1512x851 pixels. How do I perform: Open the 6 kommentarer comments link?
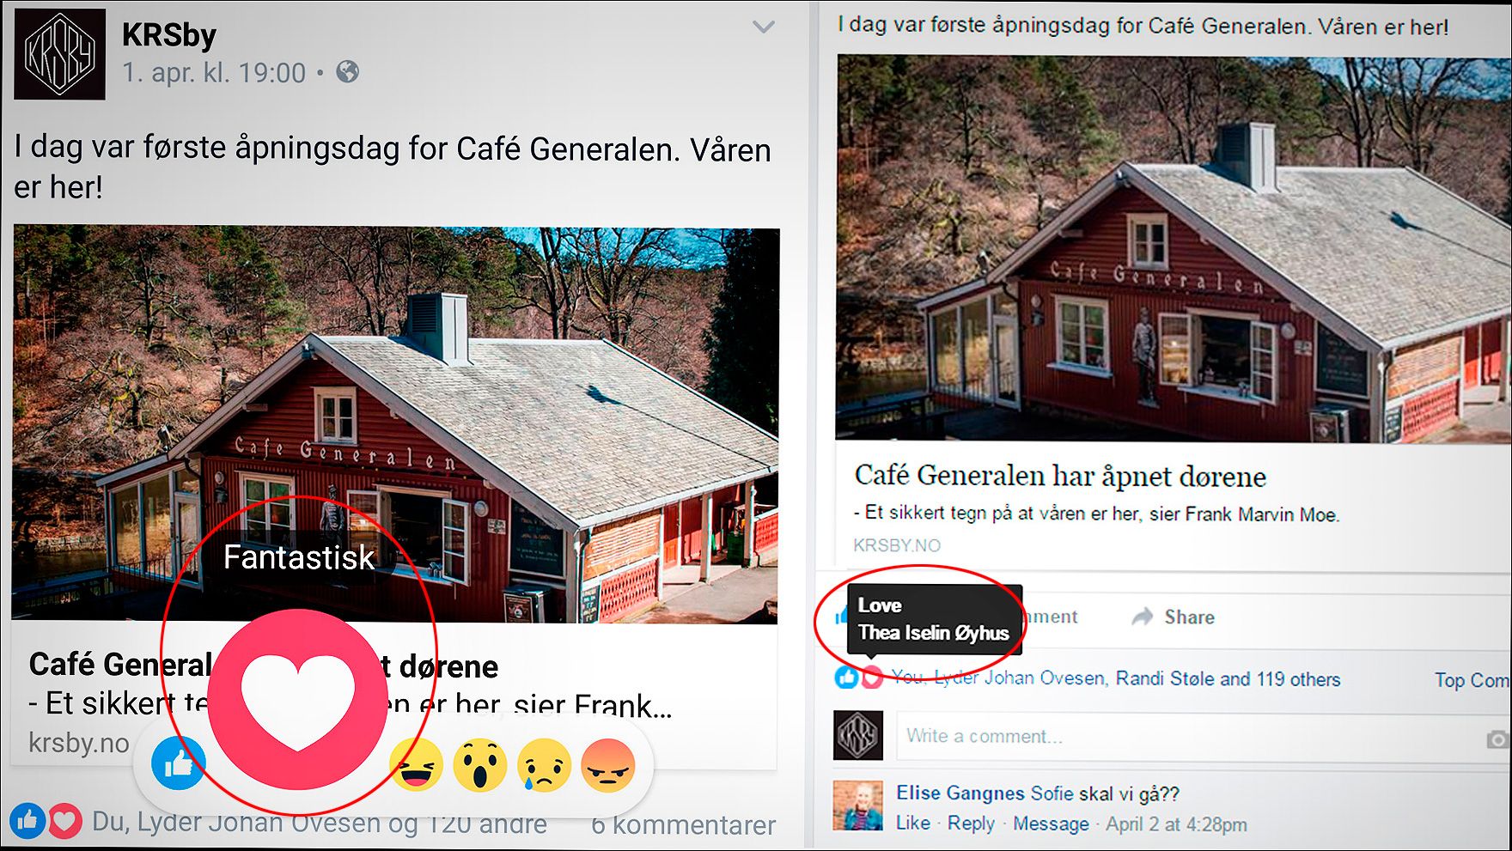click(x=683, y=824)
